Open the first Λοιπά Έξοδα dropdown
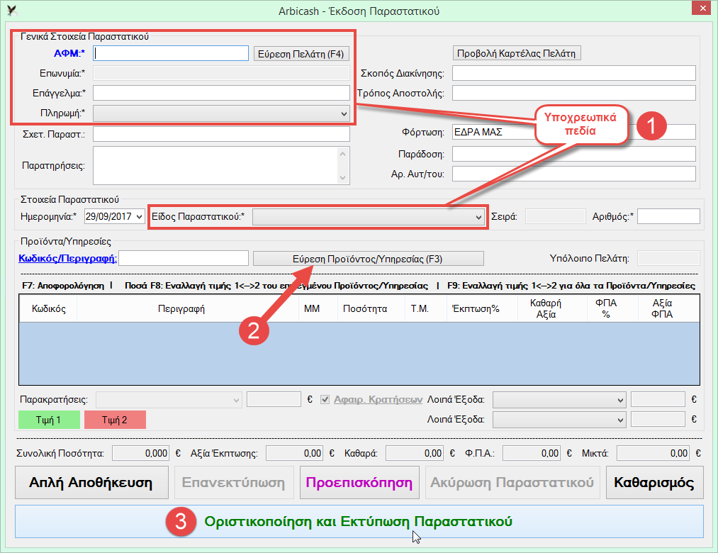This screenshot has width=718, height=553. pyautogui.click(x=620, y=399)
